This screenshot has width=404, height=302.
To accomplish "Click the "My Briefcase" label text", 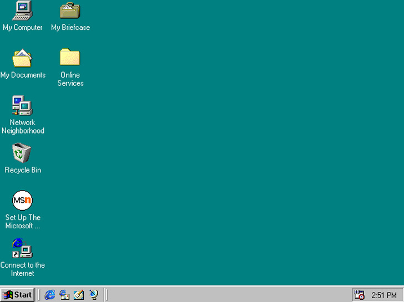I will (x=70, y=28).
